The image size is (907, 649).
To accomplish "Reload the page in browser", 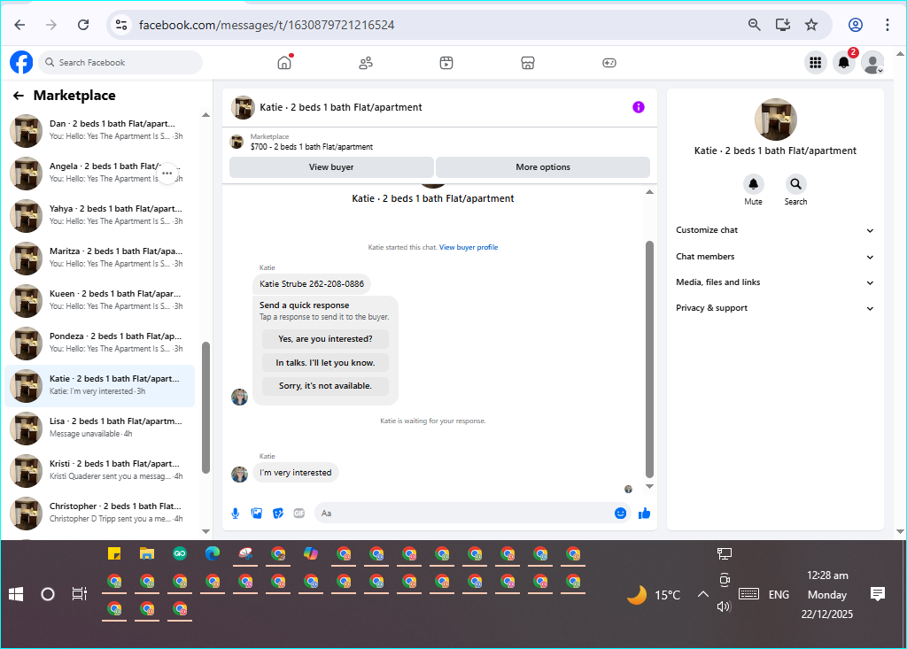I will (83, 25).
